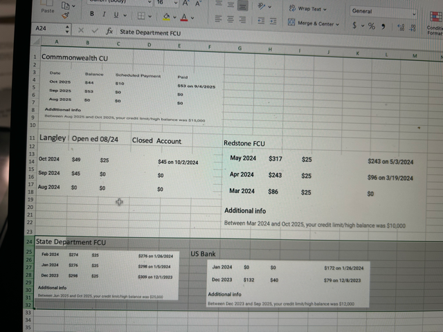
Task: Click Decrease Decimal icon
Action: click(x=413, y=28)
